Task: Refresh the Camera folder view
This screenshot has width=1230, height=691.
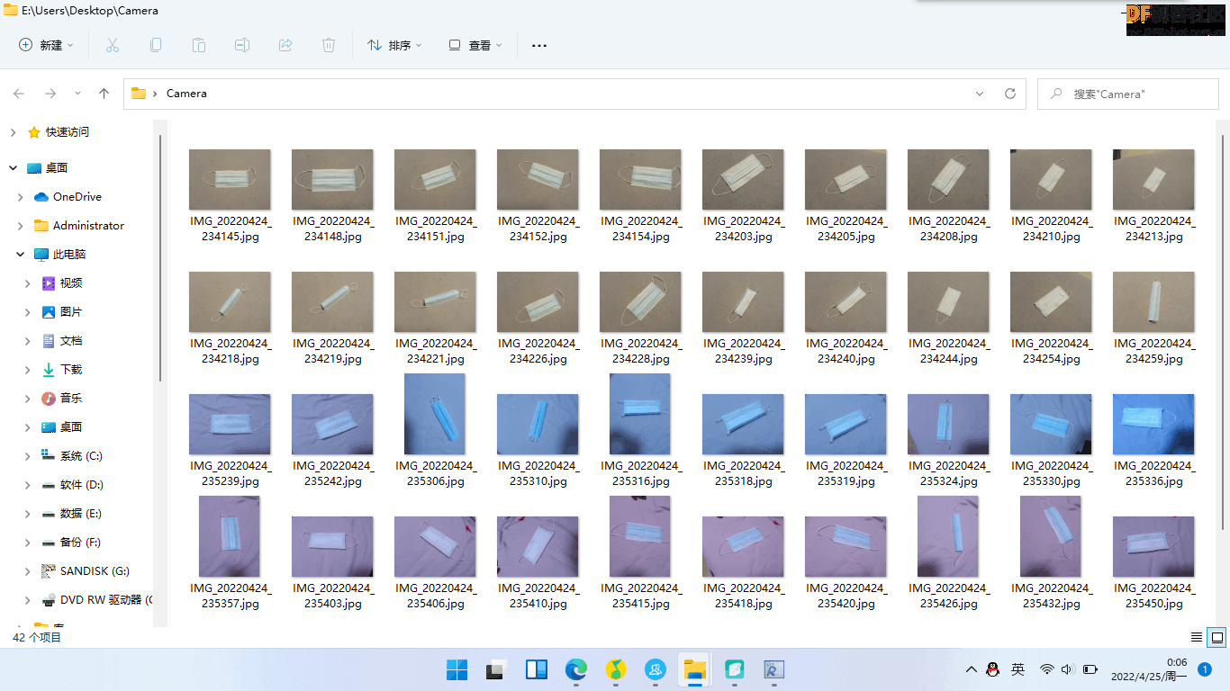Action: (x=1010, y=94)
